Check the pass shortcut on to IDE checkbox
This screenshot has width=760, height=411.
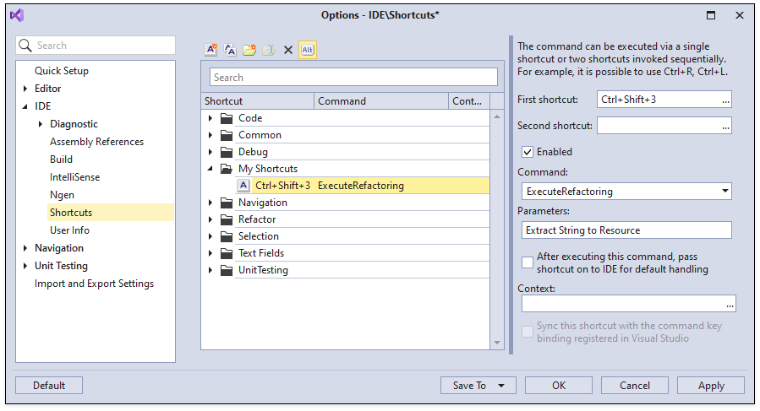[x=528, y=262]
